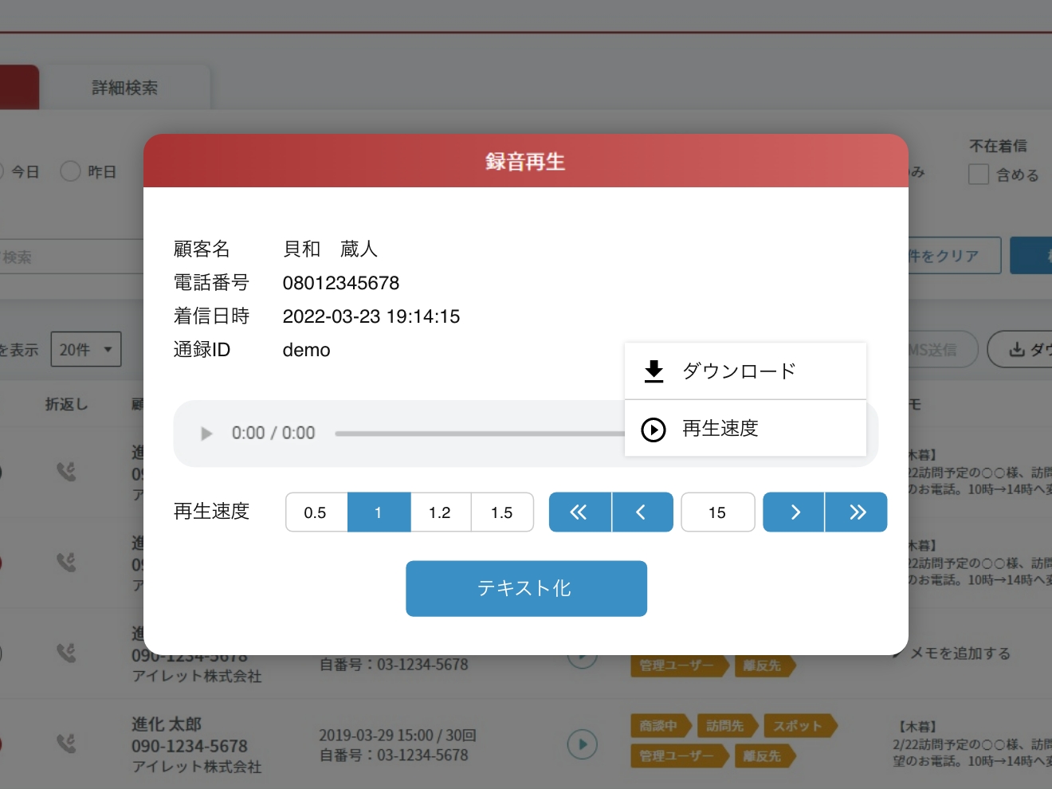Image resolution: width=1052 pixels, height=789 pixels.
Task: Click the テキスト化 button
Action: 526,588
